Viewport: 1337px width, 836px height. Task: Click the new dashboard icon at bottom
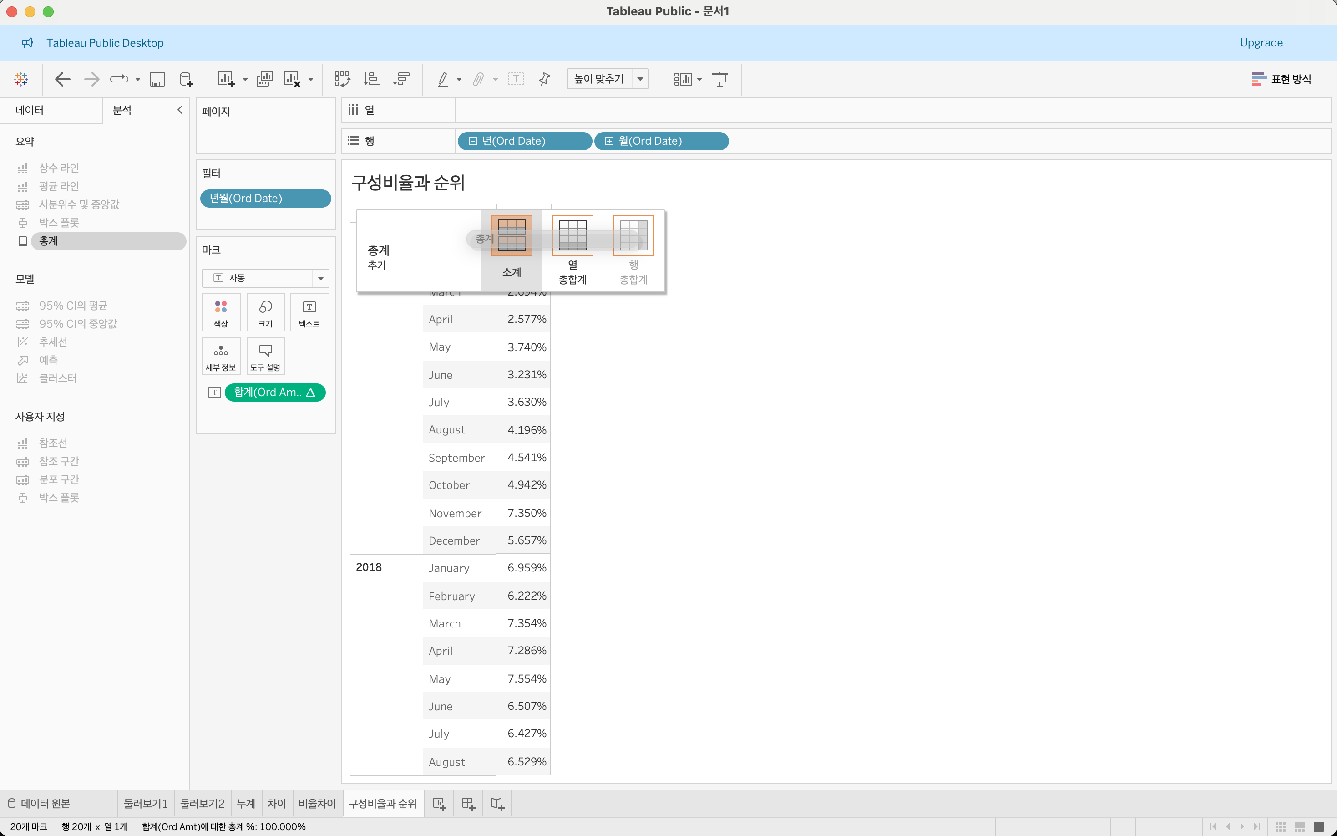pos(468,804)
